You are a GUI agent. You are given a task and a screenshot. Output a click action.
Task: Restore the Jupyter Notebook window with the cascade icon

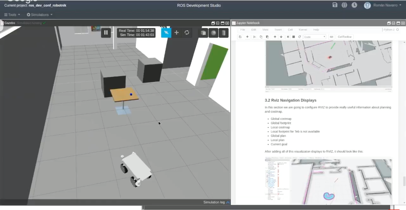coord(389,23)
